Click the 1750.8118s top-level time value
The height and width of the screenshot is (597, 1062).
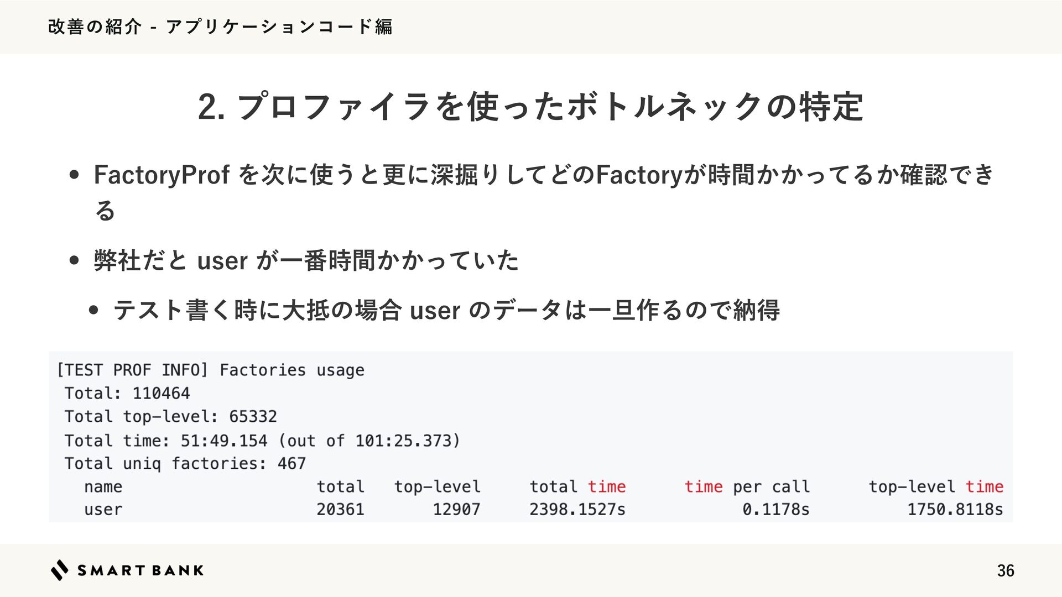click(955, 509)
